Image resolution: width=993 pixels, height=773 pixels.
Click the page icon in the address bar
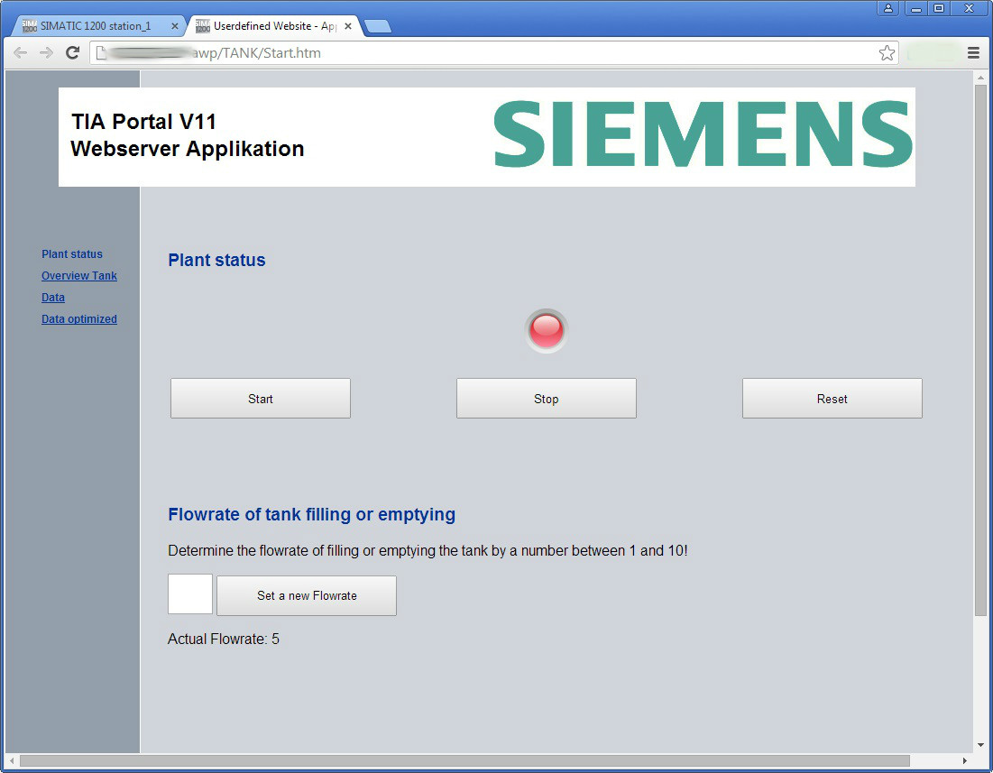tap(101, 53)
